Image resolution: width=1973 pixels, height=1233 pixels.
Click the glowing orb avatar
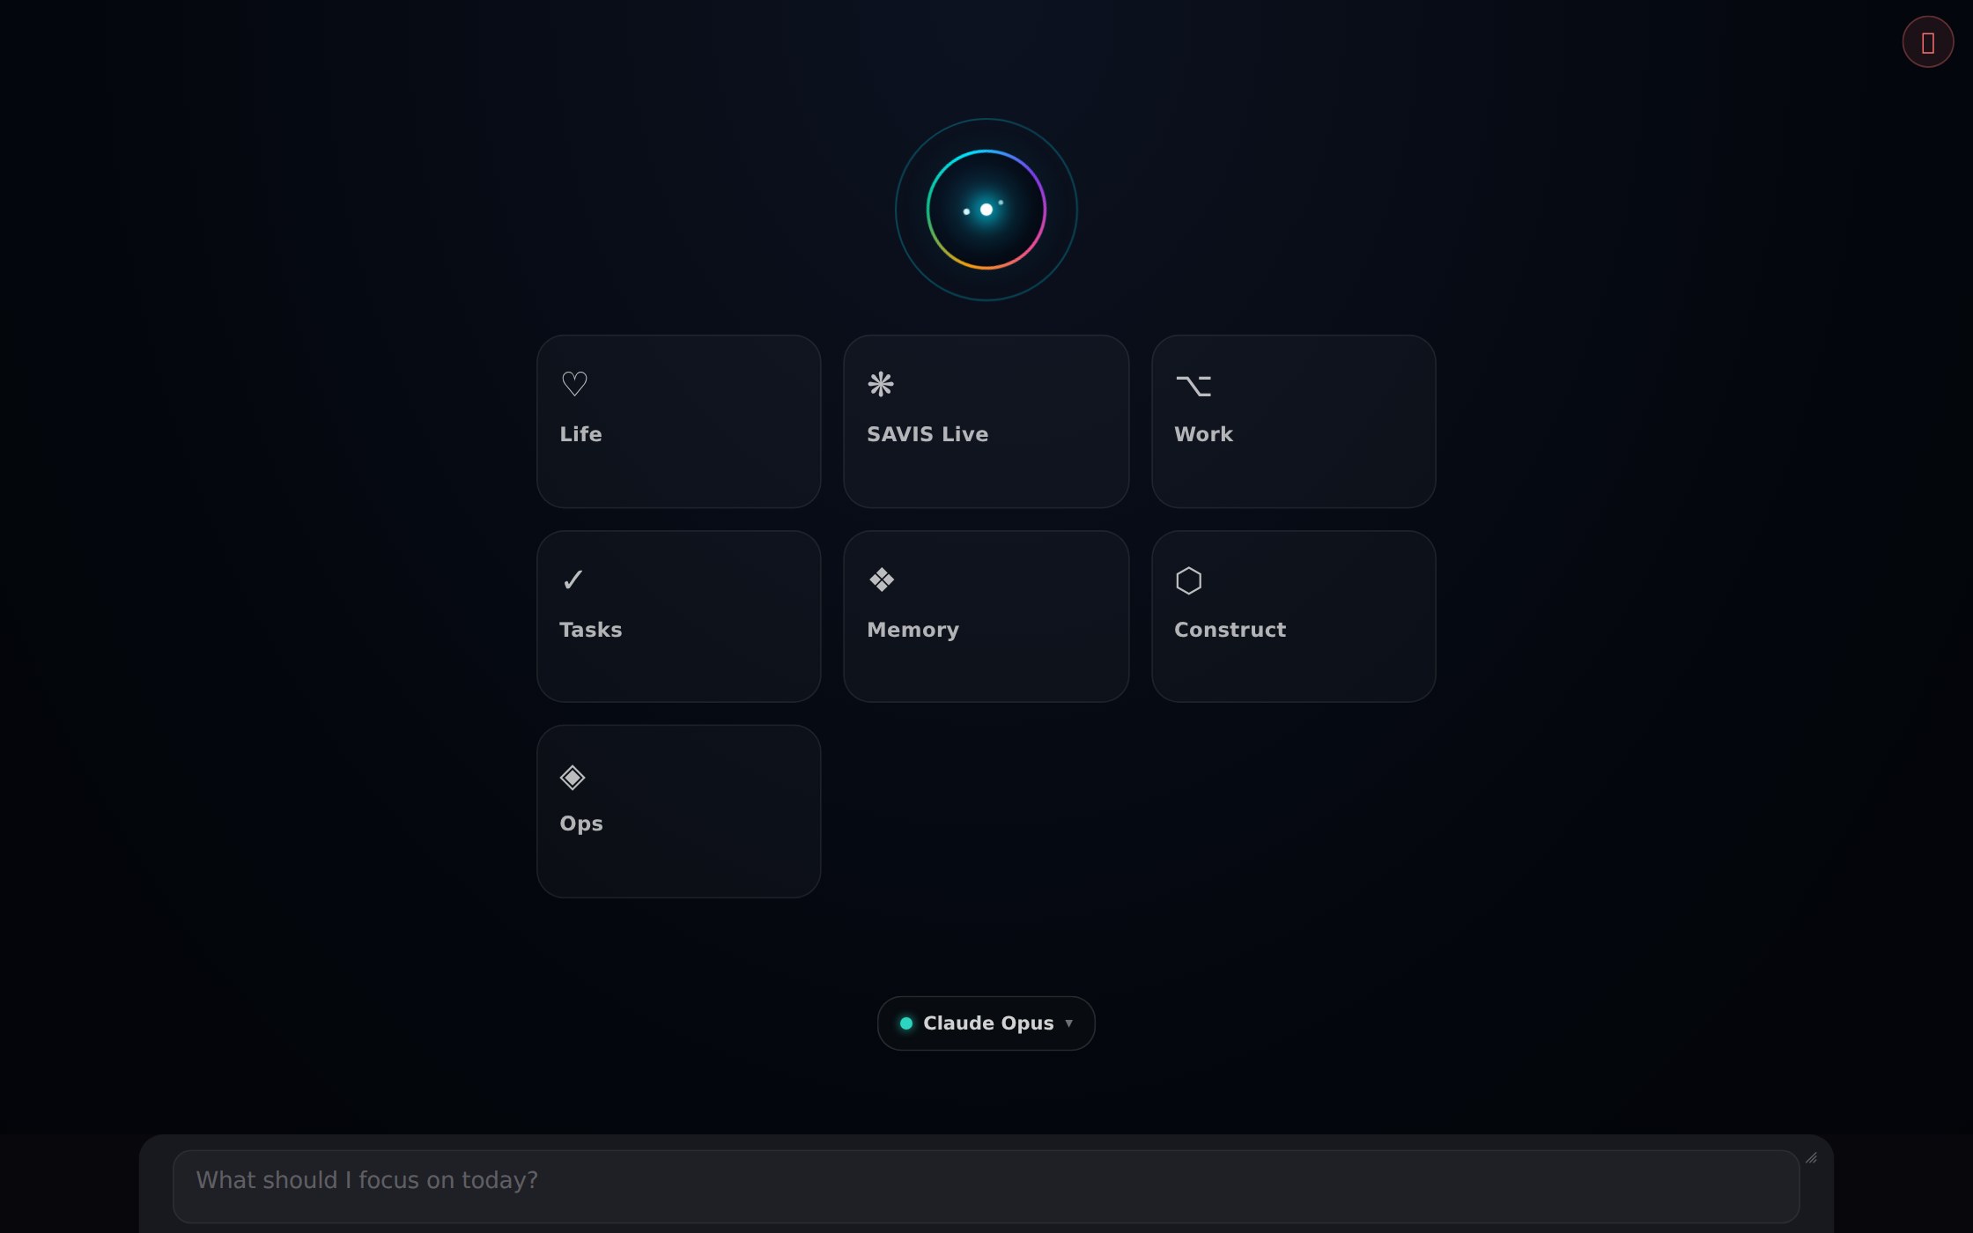pyautogui.click(x=986, y=210)
